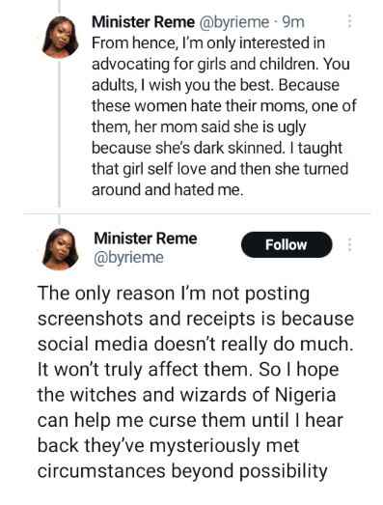Click the bold Minister Reme name in the lower tweet
This screenshot has height=505, width=383.
[x=146, y=238]
